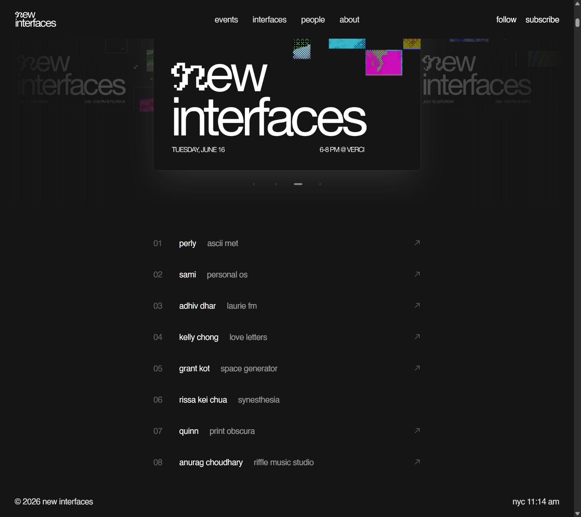
Task: Click the follow link
Action: 506,20
